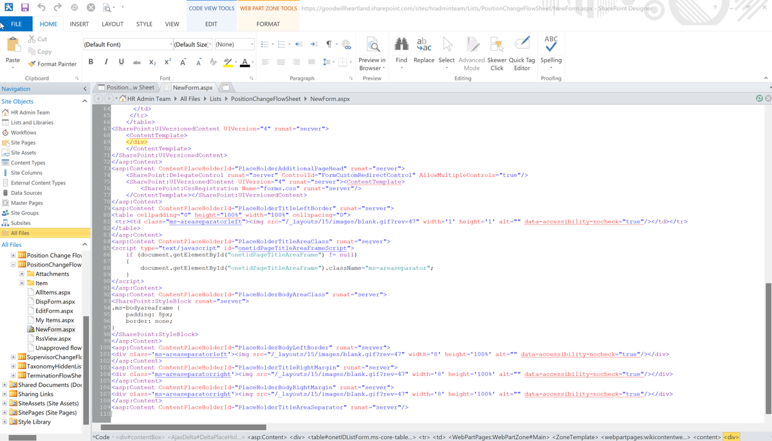Apply Italic formatting
This screenshot has width=772, height=441.
coord(106,62)
